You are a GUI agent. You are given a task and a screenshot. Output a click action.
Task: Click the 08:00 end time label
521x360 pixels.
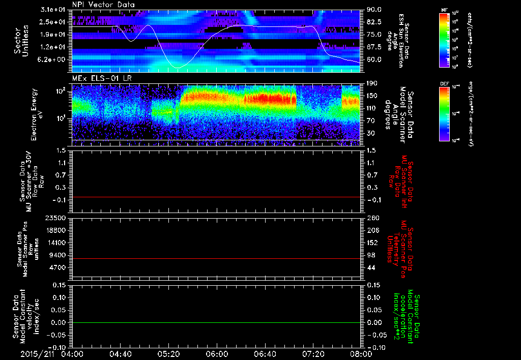pos(361,353)
